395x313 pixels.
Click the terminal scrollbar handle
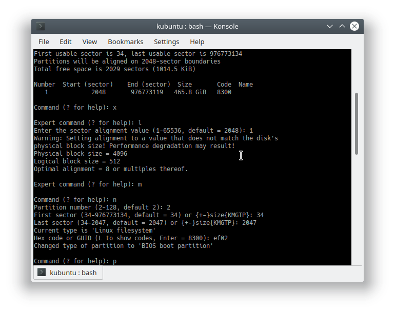pyautogui.click(x=357, y=123)
